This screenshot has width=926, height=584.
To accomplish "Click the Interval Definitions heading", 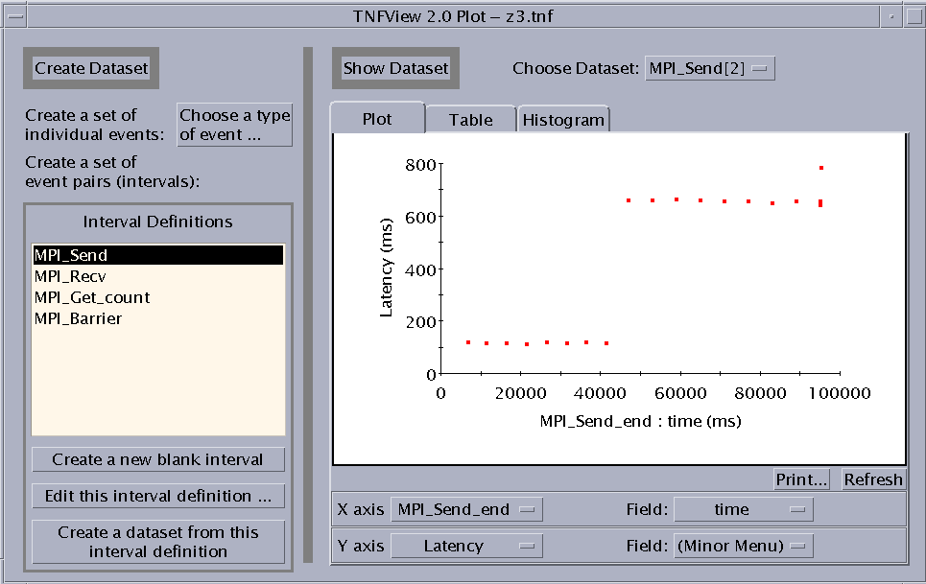I will (x=157, y=222).
